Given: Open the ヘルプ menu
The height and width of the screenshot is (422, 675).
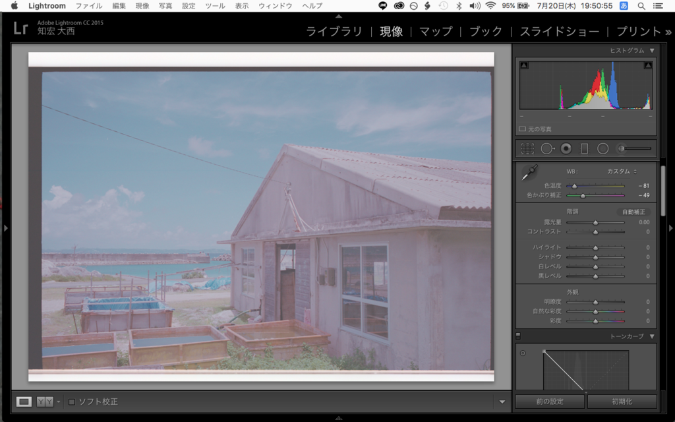Looking at the screenshot, I should [312, 5].
